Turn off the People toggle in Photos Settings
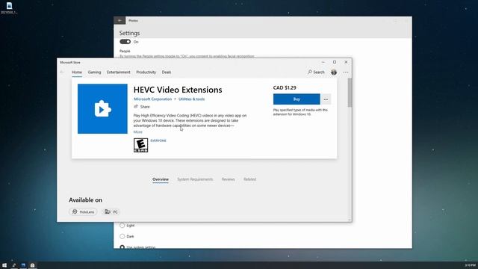 [125, 42]
